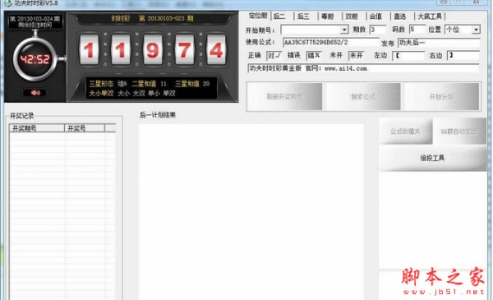Click the 开奖记录 group label
The width and height of the screenshot is (493, 300).
point(21,116)
